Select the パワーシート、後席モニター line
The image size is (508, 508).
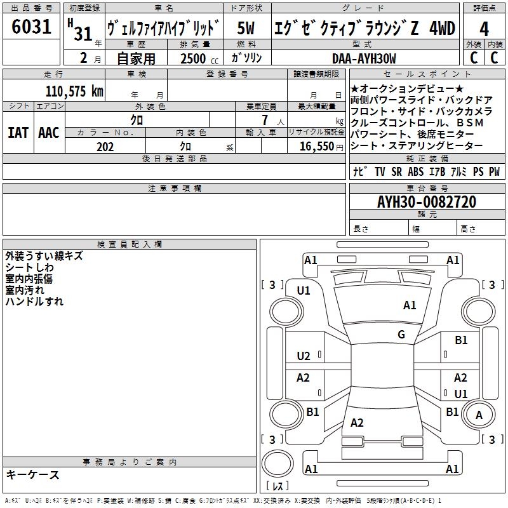(411, 134)
